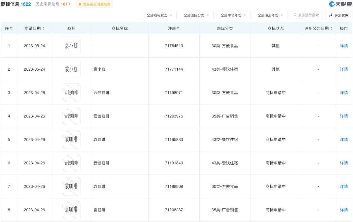Open details for registration 71771144
The height and width of the screenshot is (222, 353).
click(x=344, y=69)
